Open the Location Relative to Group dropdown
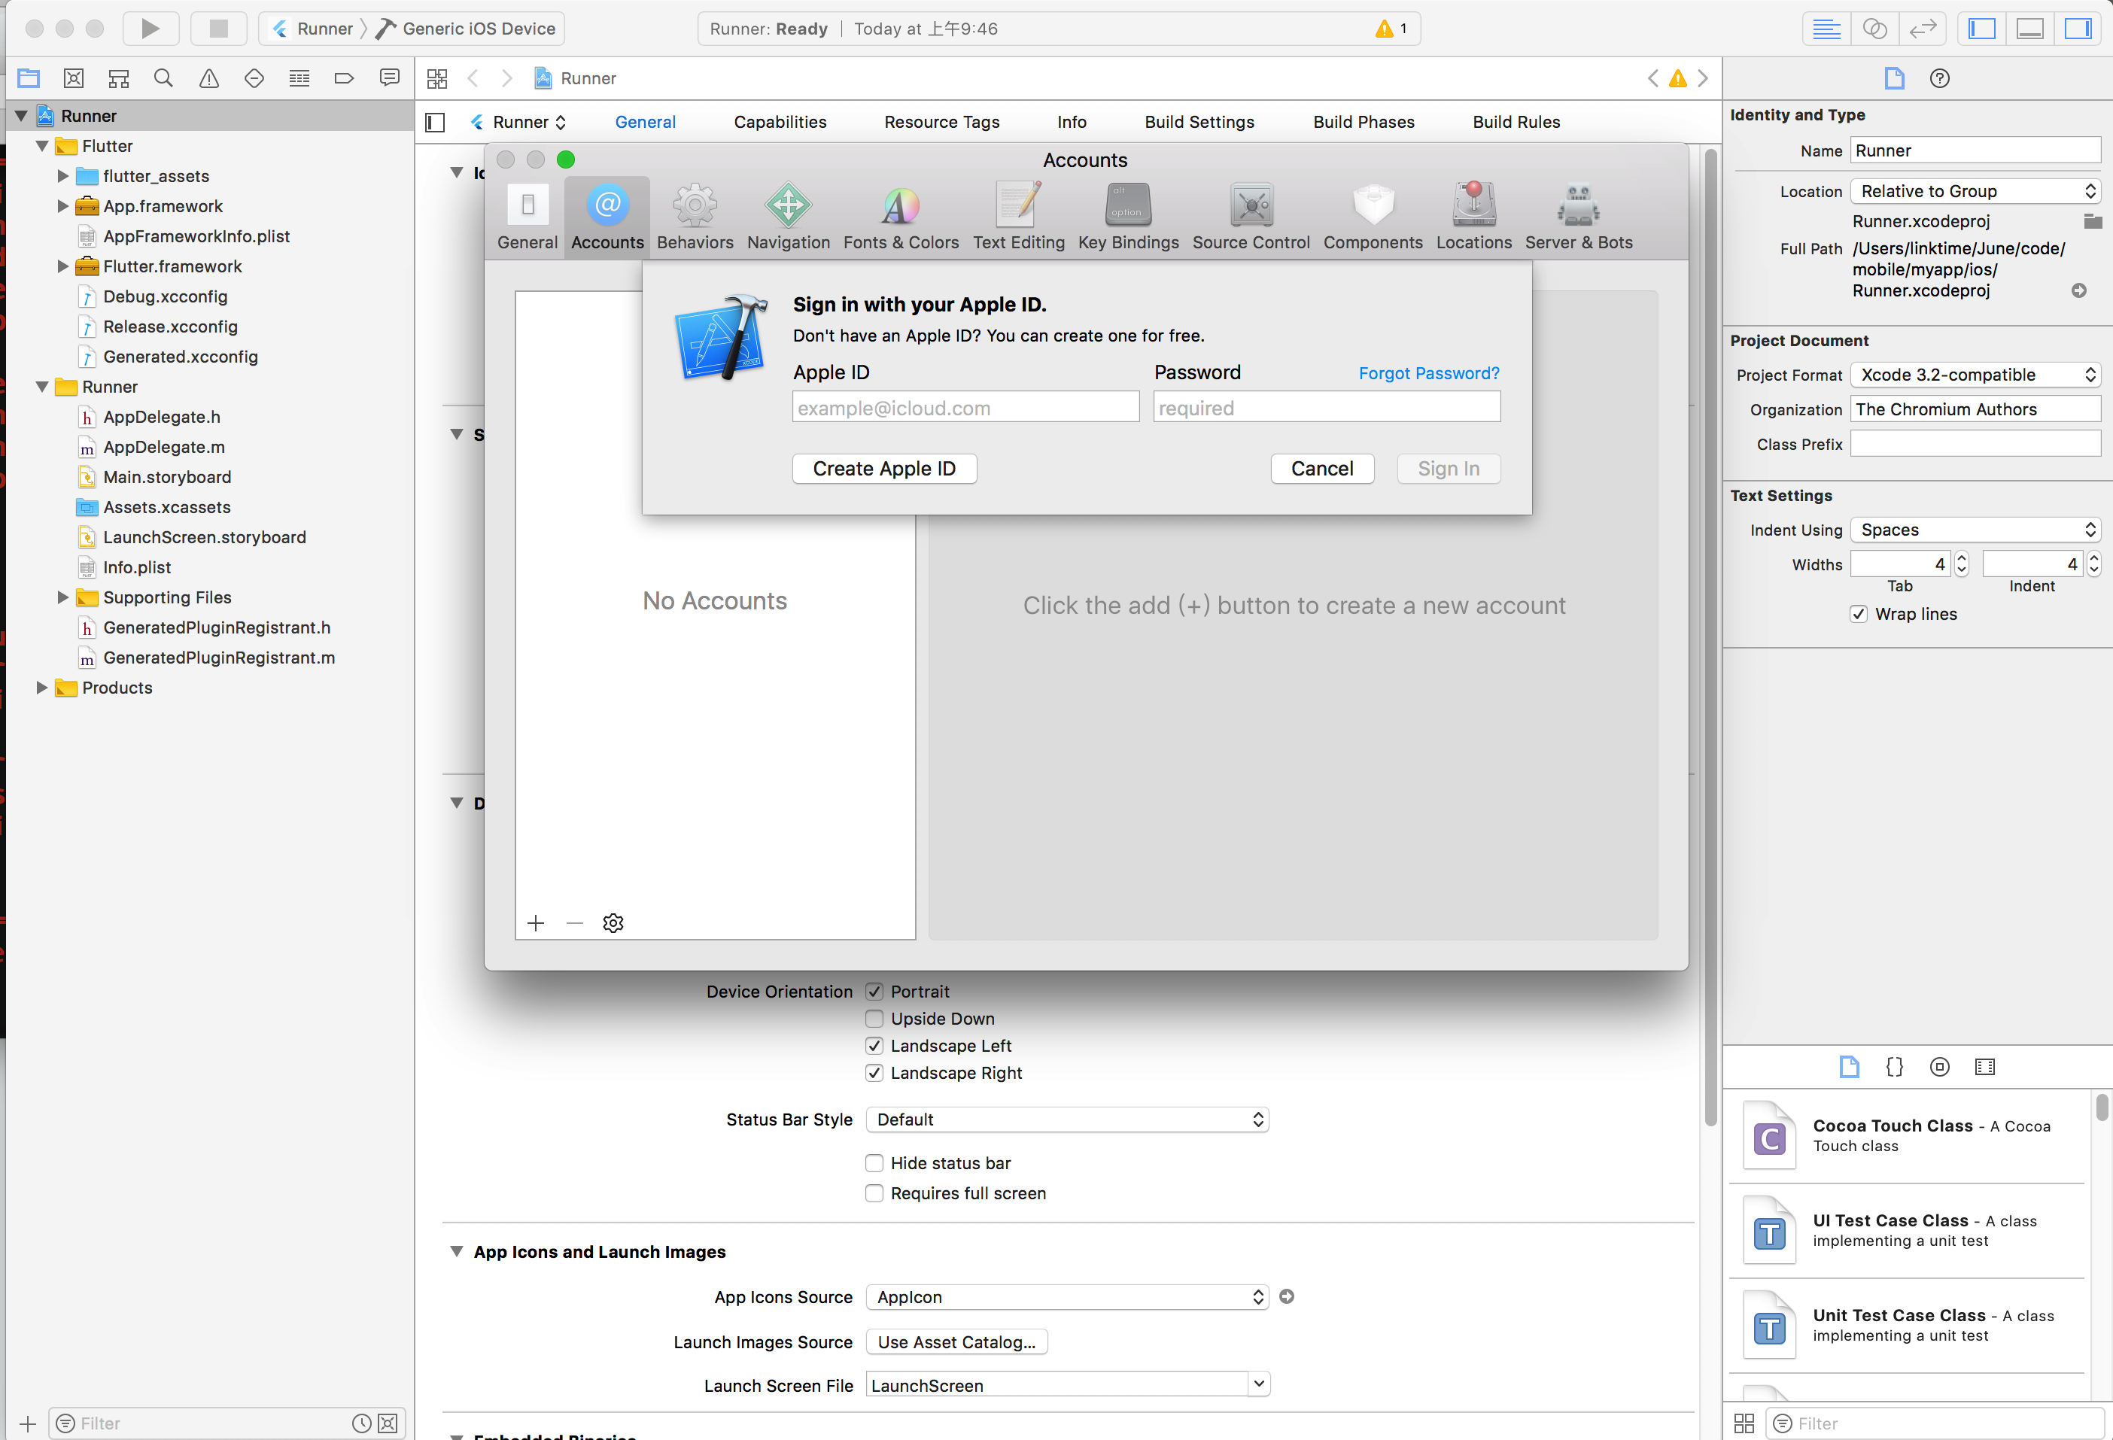 coord(1976,191)
